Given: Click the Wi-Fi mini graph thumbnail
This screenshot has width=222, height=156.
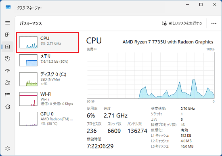Looking at the screenshot, I should pos(28,99).
